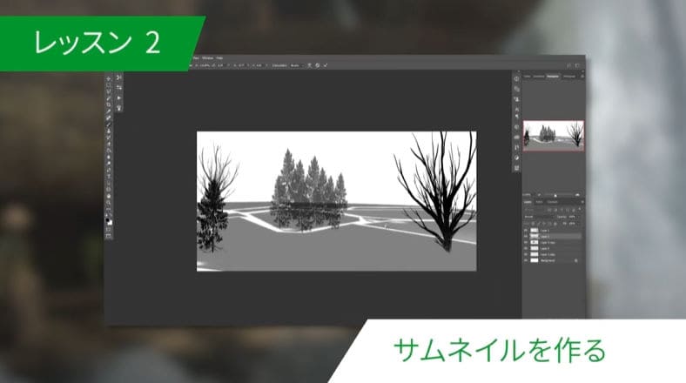Hide the Background layer with its eye icon

(x=526, y=260)
